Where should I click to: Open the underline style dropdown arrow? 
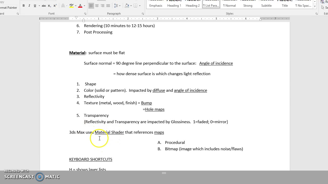pyautogui.click(x=39, y=6)
